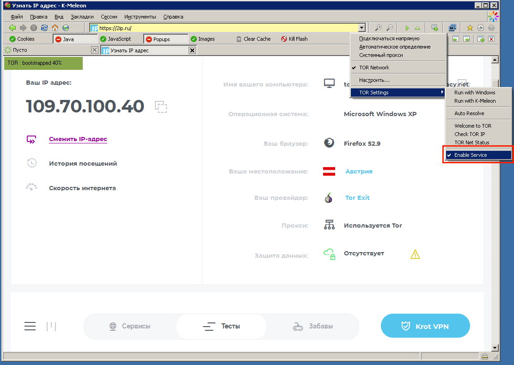Stop page loading with the stop icon
Image resolution: width=514 pixels, height=365 pixels.
pos(34,28)
